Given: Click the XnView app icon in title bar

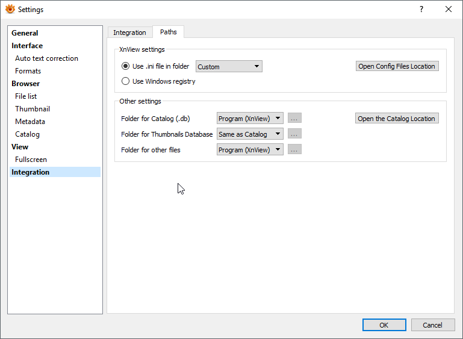Looking at the screenshot, I should [x=10, y=9].
